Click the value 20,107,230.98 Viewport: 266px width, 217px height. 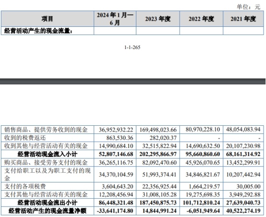tap(243, 146)
